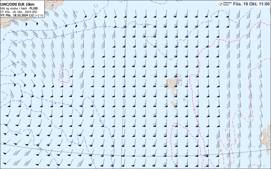The width and height of the screenshot is (271, 169).
Task: Click the '60N' latitude label
Action: click(206, 156)
